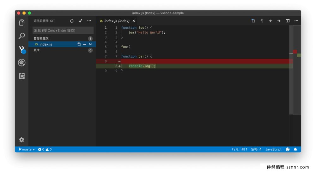Click line 8, column 1 position indicator
Screen dimensions: 316x172
[240, 149]
